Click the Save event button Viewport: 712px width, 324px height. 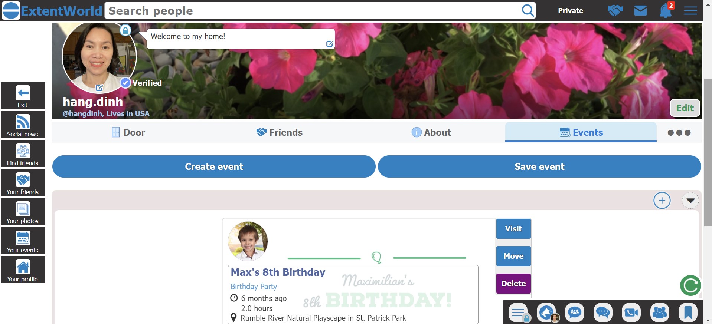539,166
